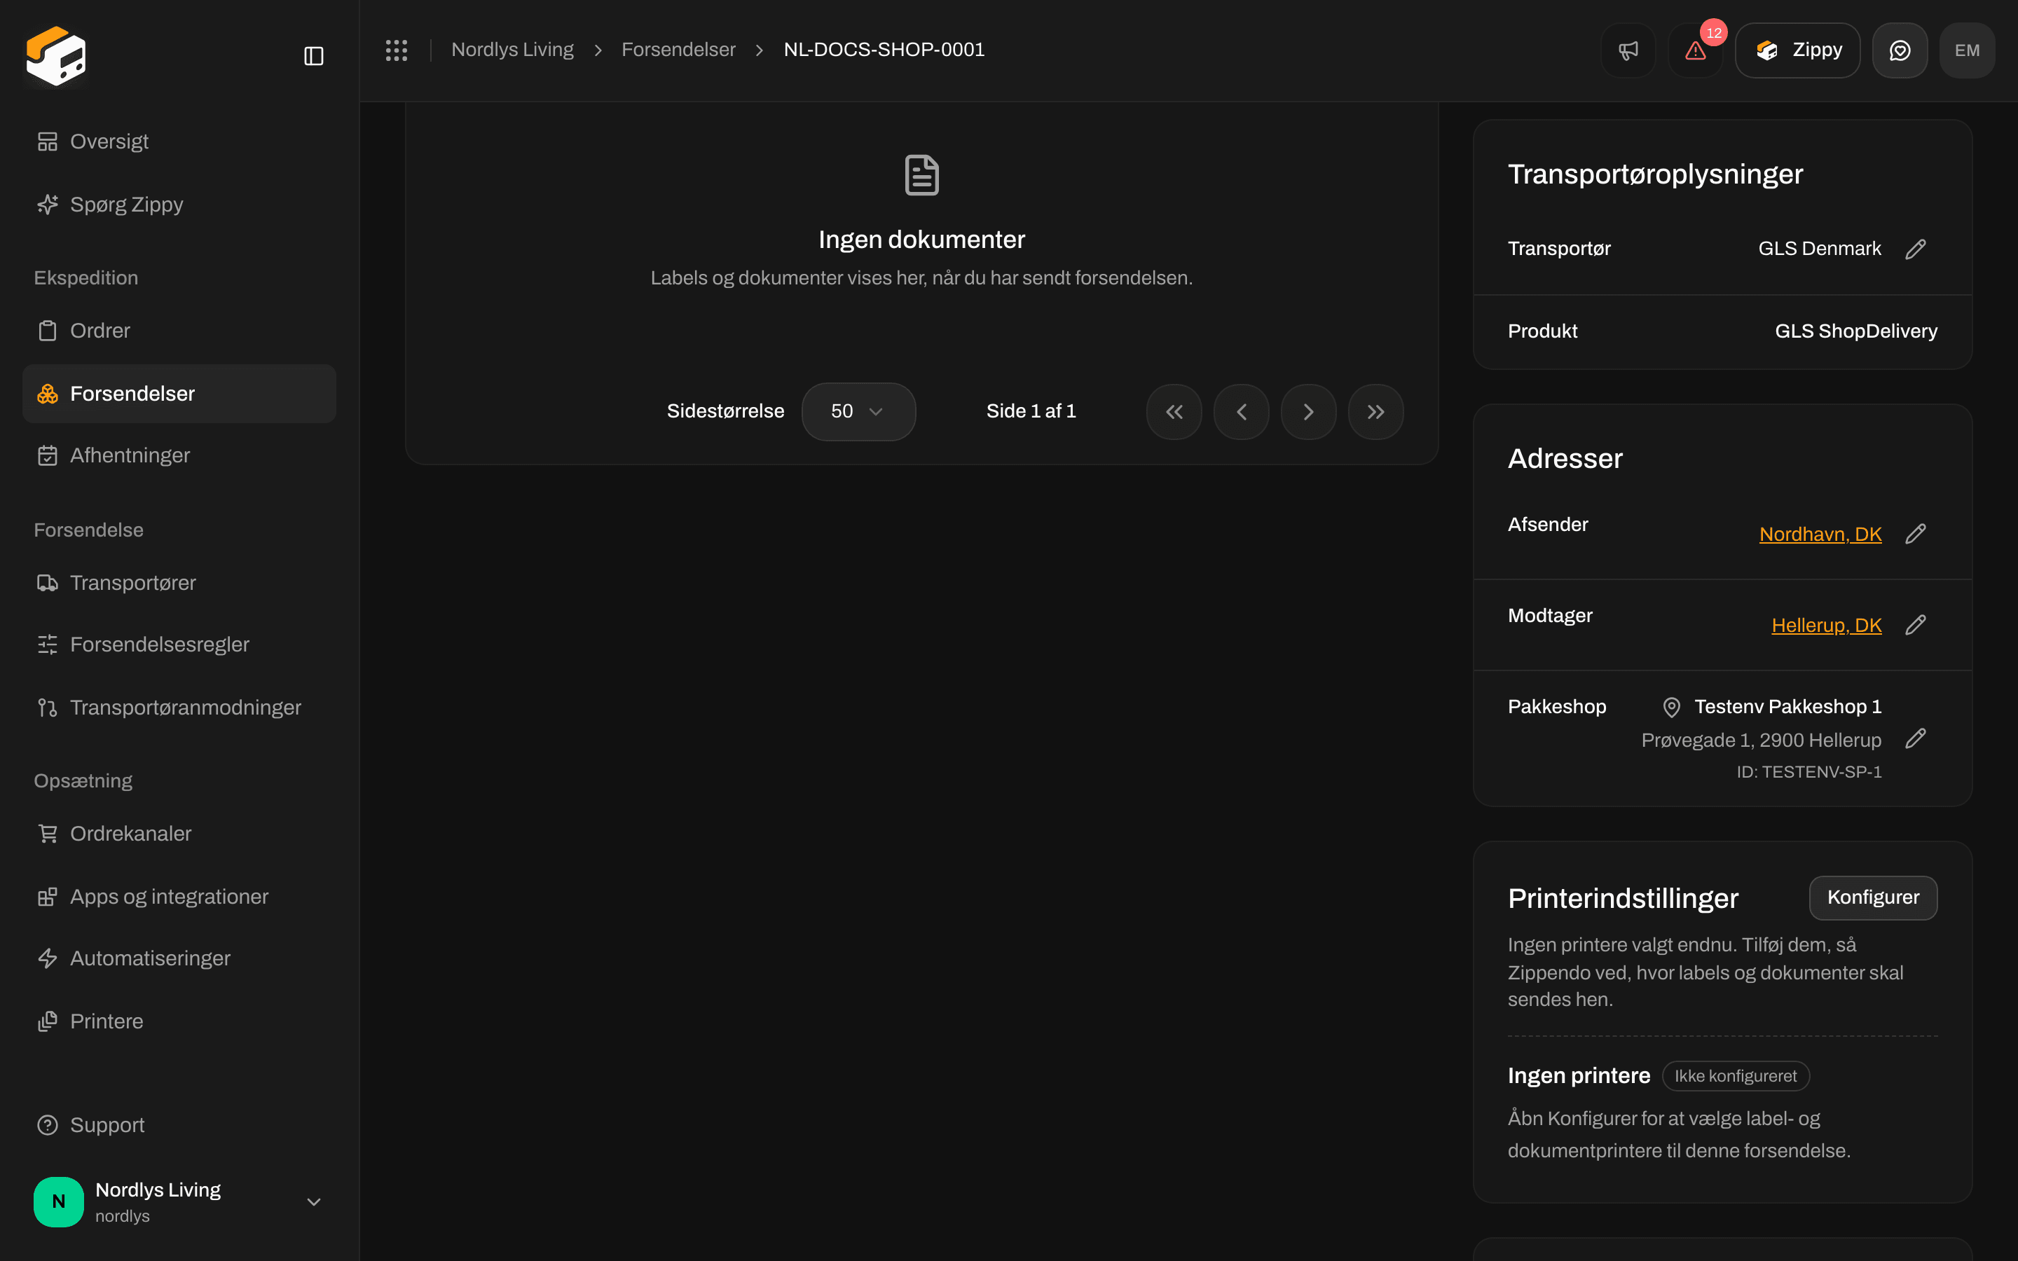Open Support in the sidebar
2018x1261 pixels.
179,1125
